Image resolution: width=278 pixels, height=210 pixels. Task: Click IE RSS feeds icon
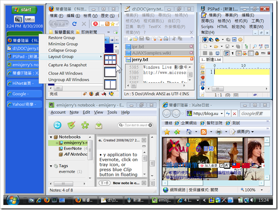(203, 132)
